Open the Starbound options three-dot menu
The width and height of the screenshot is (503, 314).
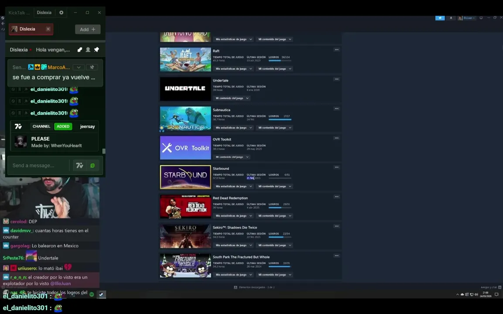(x=336, y=167)
